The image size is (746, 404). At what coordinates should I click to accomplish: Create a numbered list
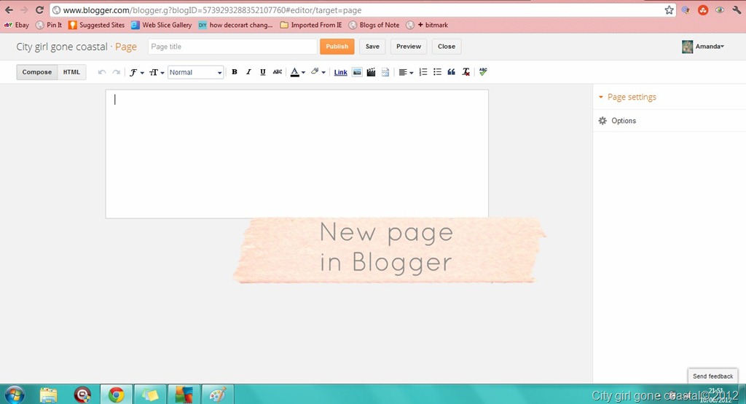point(423,72)
